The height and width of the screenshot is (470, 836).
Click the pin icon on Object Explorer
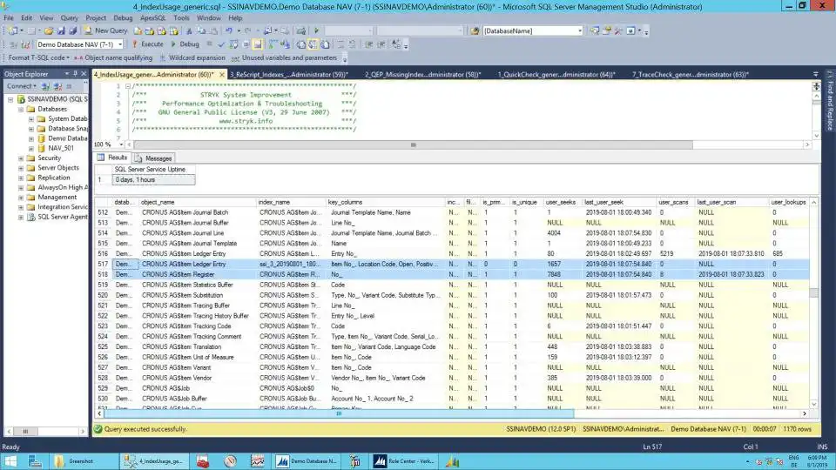(x=75, y=73)
